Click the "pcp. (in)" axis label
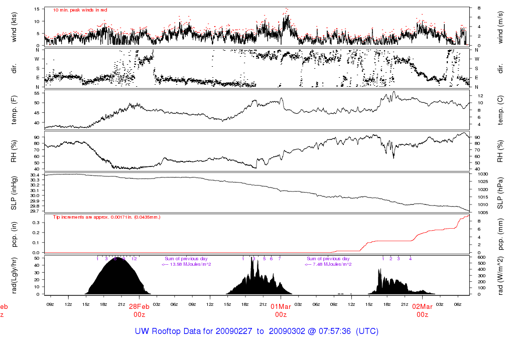Screen dimensions: 514x351 (x=14, y=235)
